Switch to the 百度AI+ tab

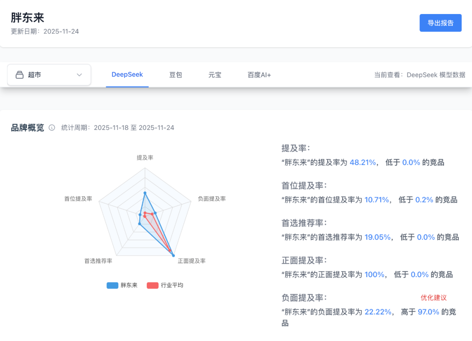click(x=259, y=75)
